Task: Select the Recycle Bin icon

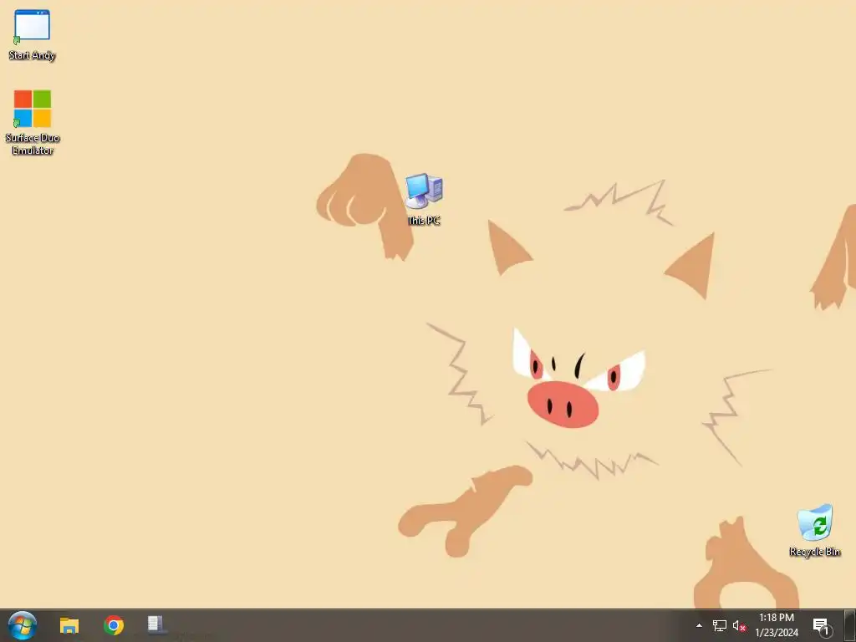Action: point(814,531)
